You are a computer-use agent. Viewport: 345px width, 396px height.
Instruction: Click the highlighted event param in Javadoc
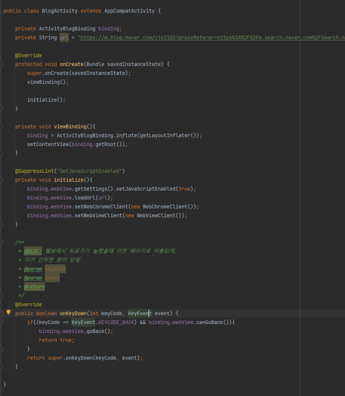click(x=52, y=278)
